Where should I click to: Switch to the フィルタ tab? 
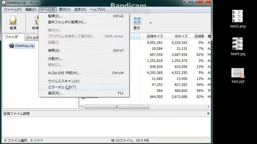click(x=32, y=38)
